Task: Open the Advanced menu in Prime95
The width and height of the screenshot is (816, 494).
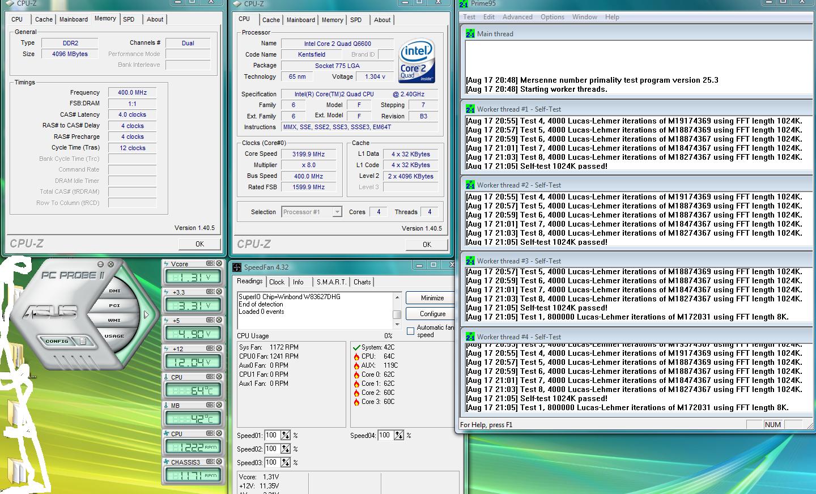Action: 517,17
